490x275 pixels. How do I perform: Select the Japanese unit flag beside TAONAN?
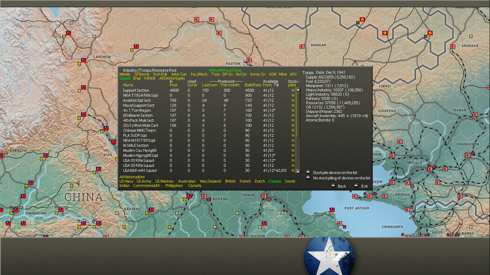475,114
